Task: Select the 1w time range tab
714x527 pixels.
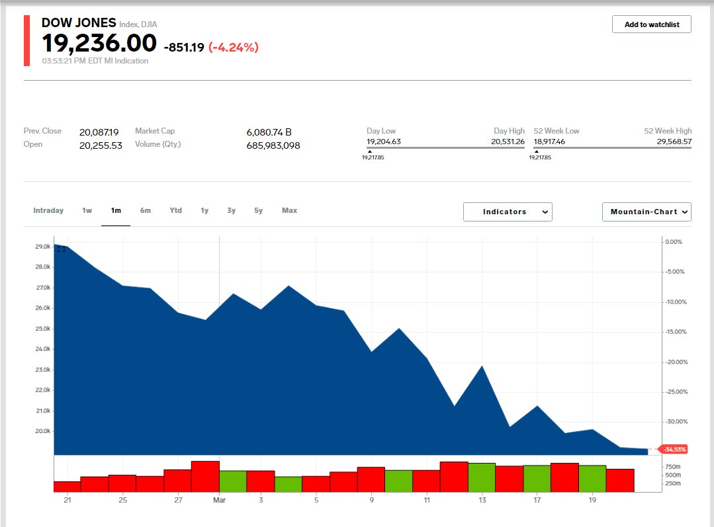Action: tap(87, 210)
